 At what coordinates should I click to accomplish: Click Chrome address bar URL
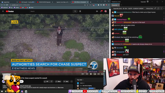pyautogui.click(x=21, y=5)
